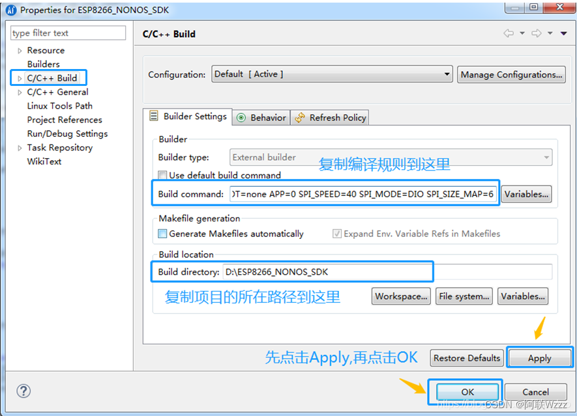
Task: Click into the Build command field
Action: coord(364,194)
